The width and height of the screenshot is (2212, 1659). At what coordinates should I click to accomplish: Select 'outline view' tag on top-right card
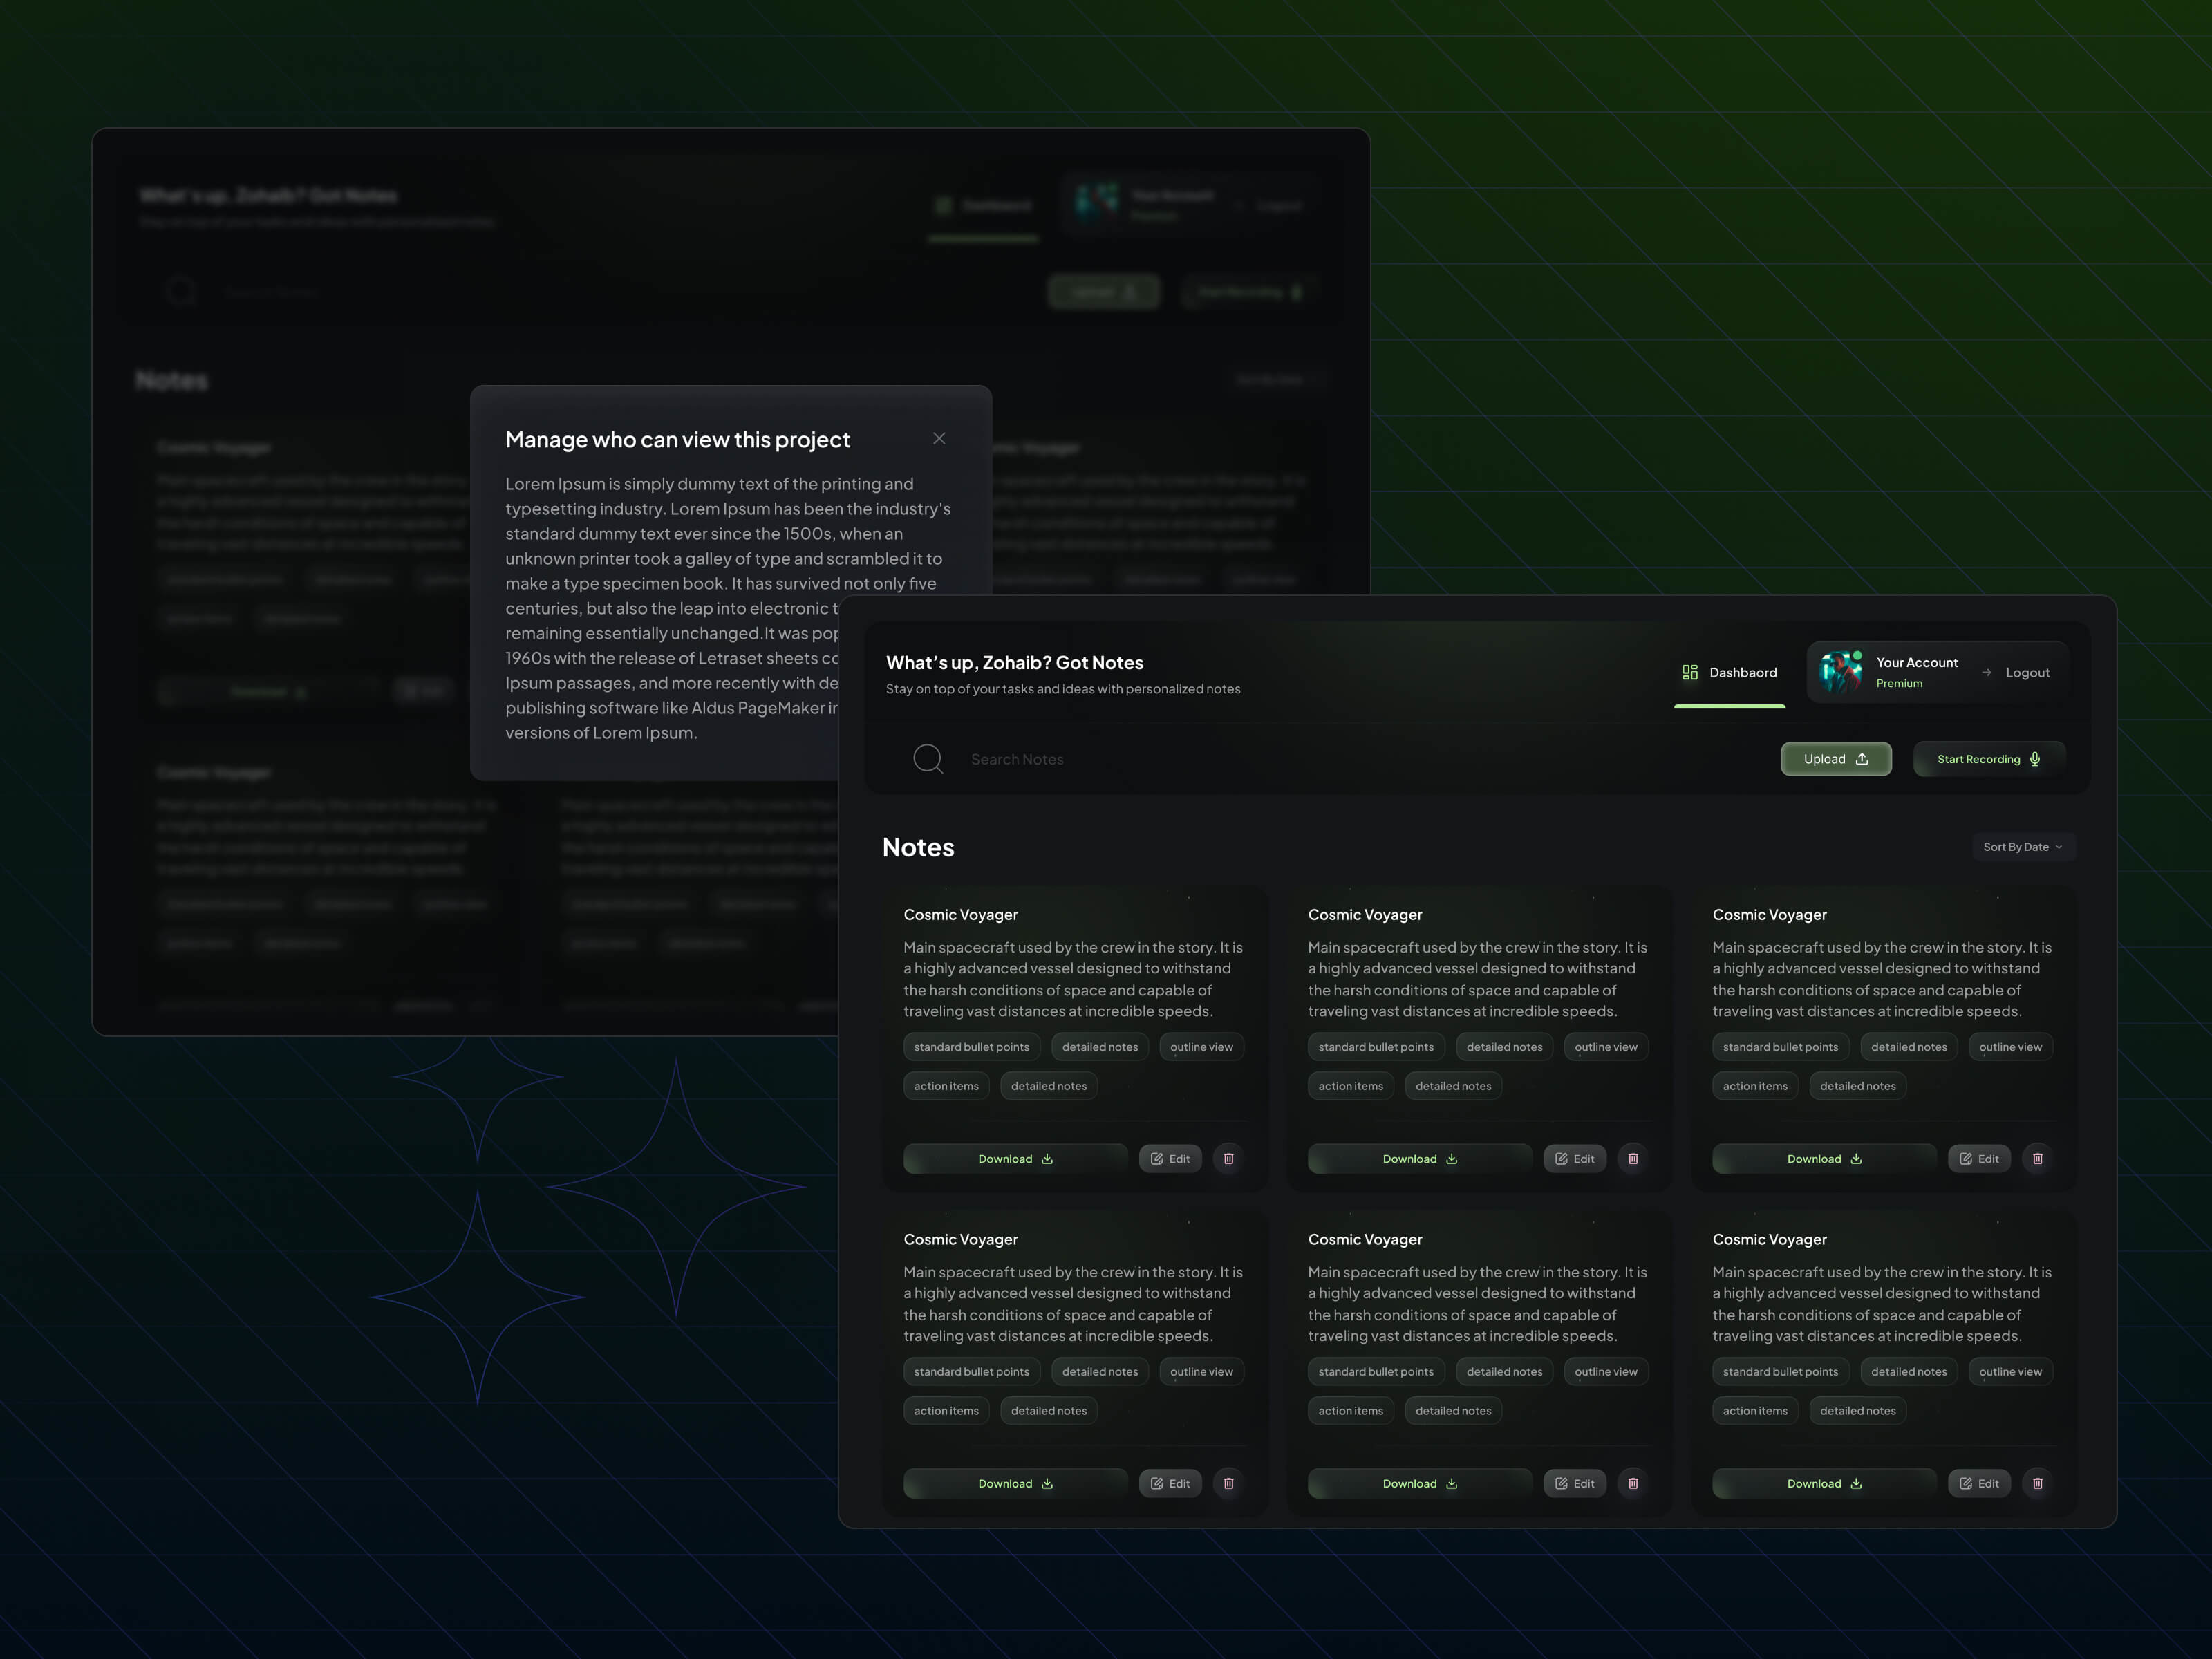coord(2011,1047)
